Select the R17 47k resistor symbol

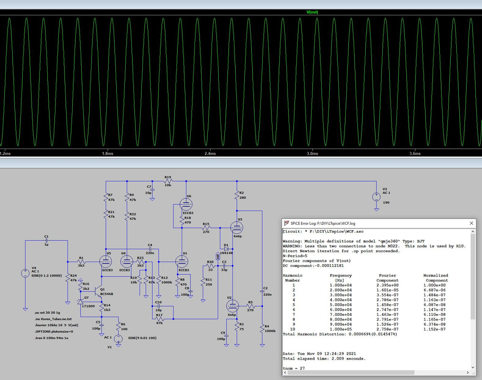pos(159,319)
